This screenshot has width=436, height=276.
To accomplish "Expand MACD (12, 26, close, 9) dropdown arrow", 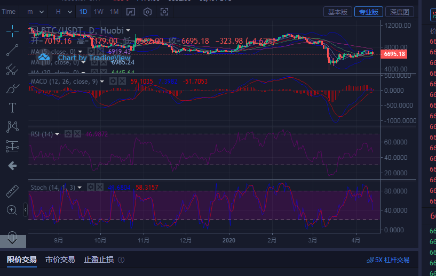I will click(x=102, y=82).
